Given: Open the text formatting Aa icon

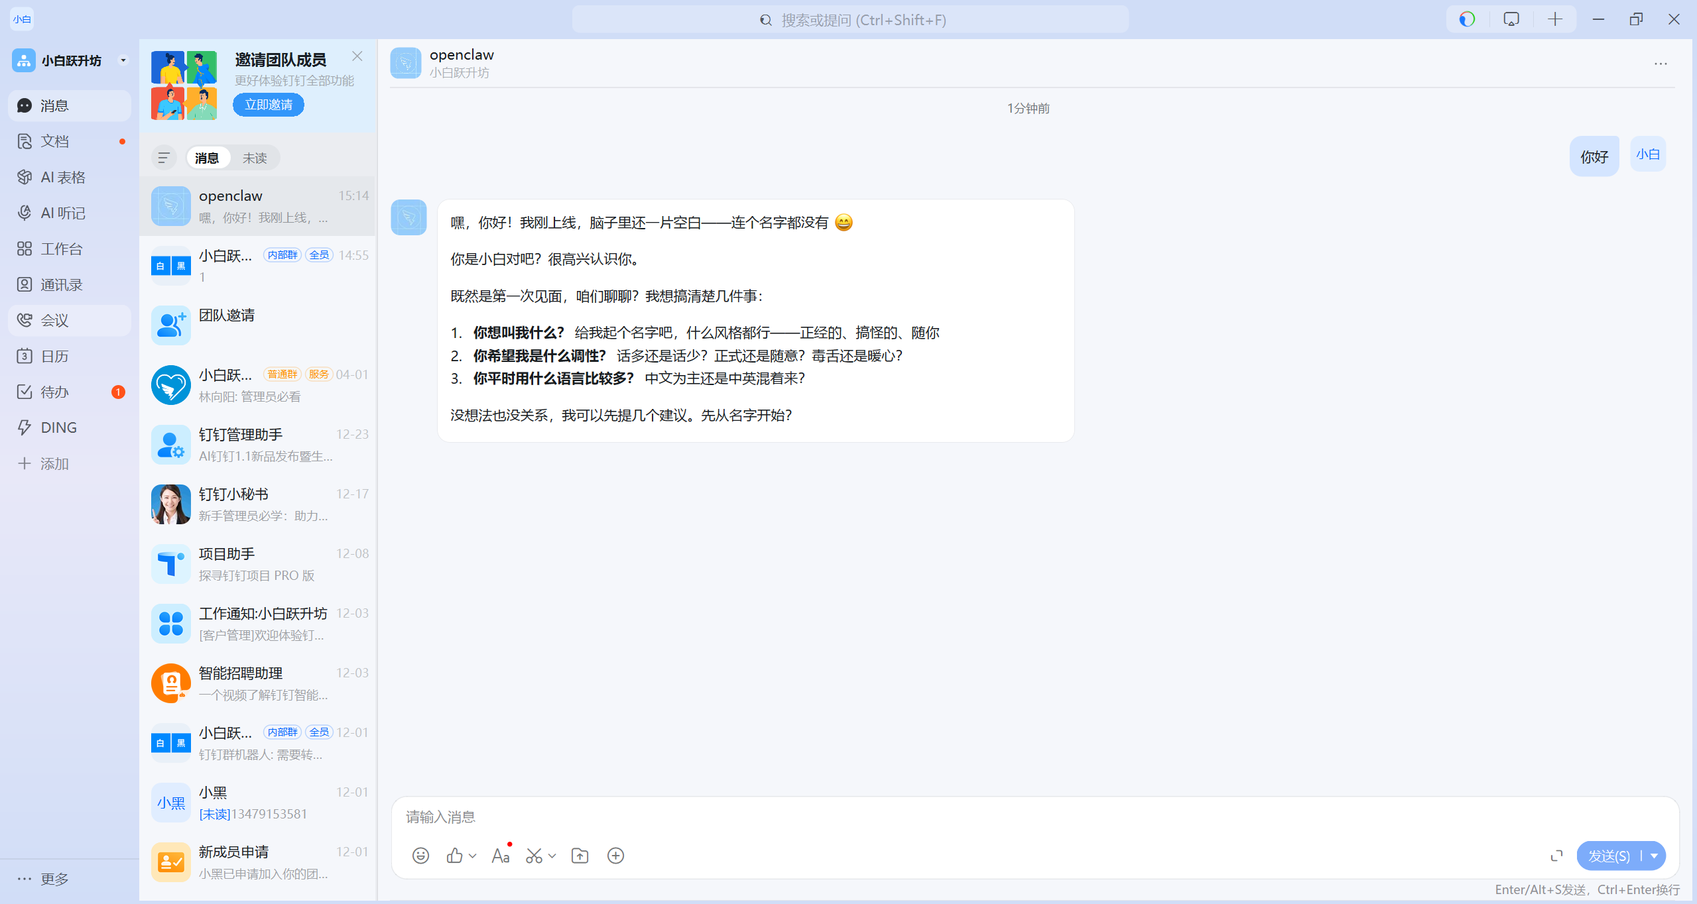Looking at the screenshot, I should click(x=501, y=856).
